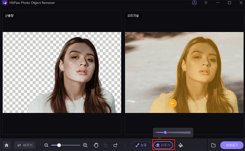Select the 보류 keep brush tool
Image resolution: width=245 pixels, height=151 pixels.
point(141,145)
